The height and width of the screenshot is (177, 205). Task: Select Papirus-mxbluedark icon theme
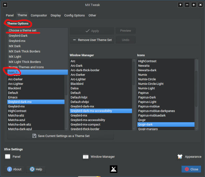[166, 115]
